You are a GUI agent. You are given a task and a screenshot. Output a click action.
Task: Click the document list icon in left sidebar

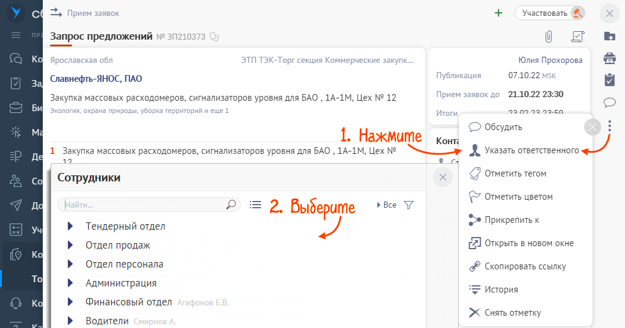(x=15, y=156)
